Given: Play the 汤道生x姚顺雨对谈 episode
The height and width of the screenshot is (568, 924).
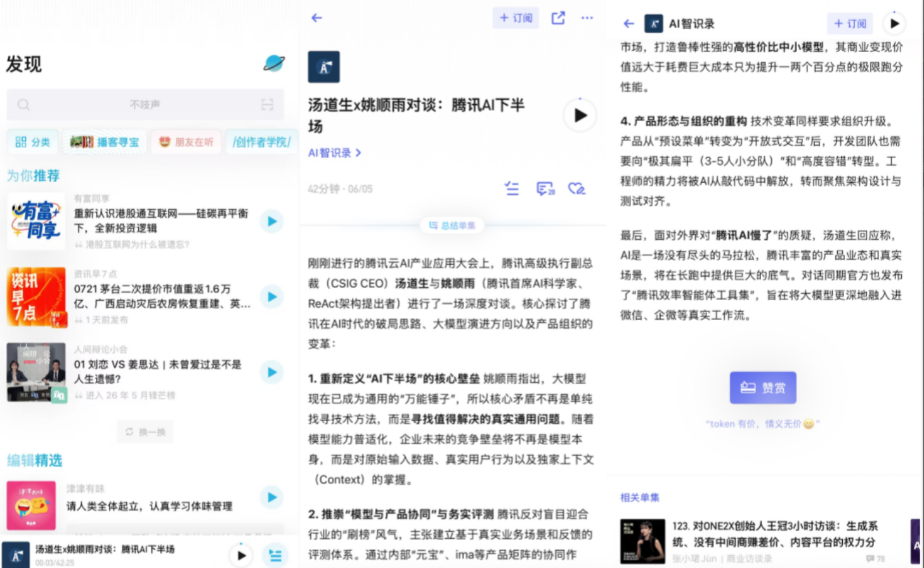Looking at the screenshot, I should click(x=580, y=116).
